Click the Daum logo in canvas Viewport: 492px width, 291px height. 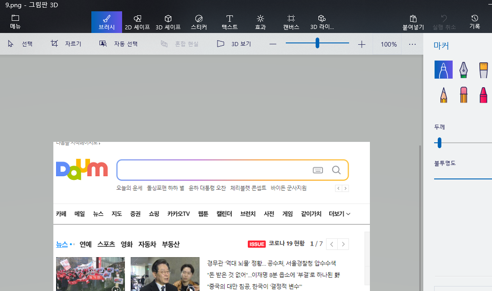click(x=82, y=169)
